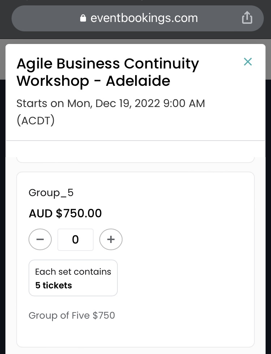Viewport: 271px width, 354px height.
Task: Click the 'Starts on Mon, Dec 19' date text
Action: coord(111,103)
